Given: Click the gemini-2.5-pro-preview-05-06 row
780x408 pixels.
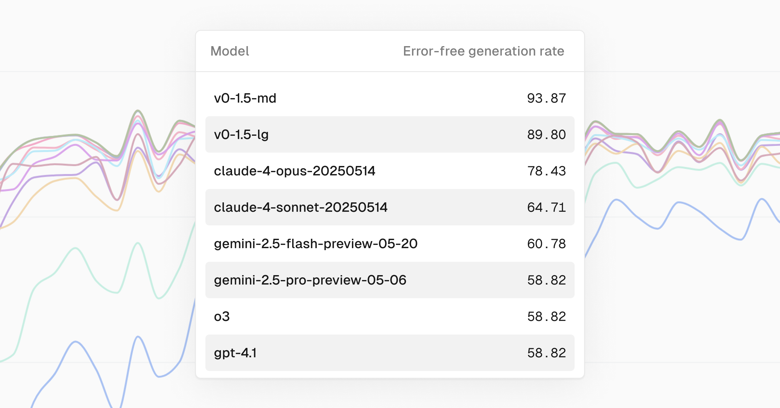Looking at the screenshot, I should click(x=390, y=280).
